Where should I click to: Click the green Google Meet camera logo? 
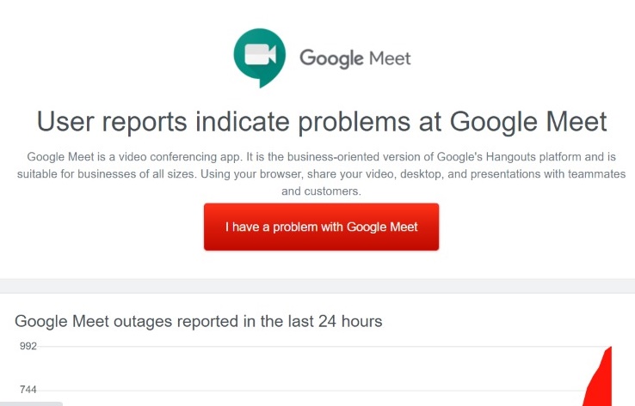260,58
